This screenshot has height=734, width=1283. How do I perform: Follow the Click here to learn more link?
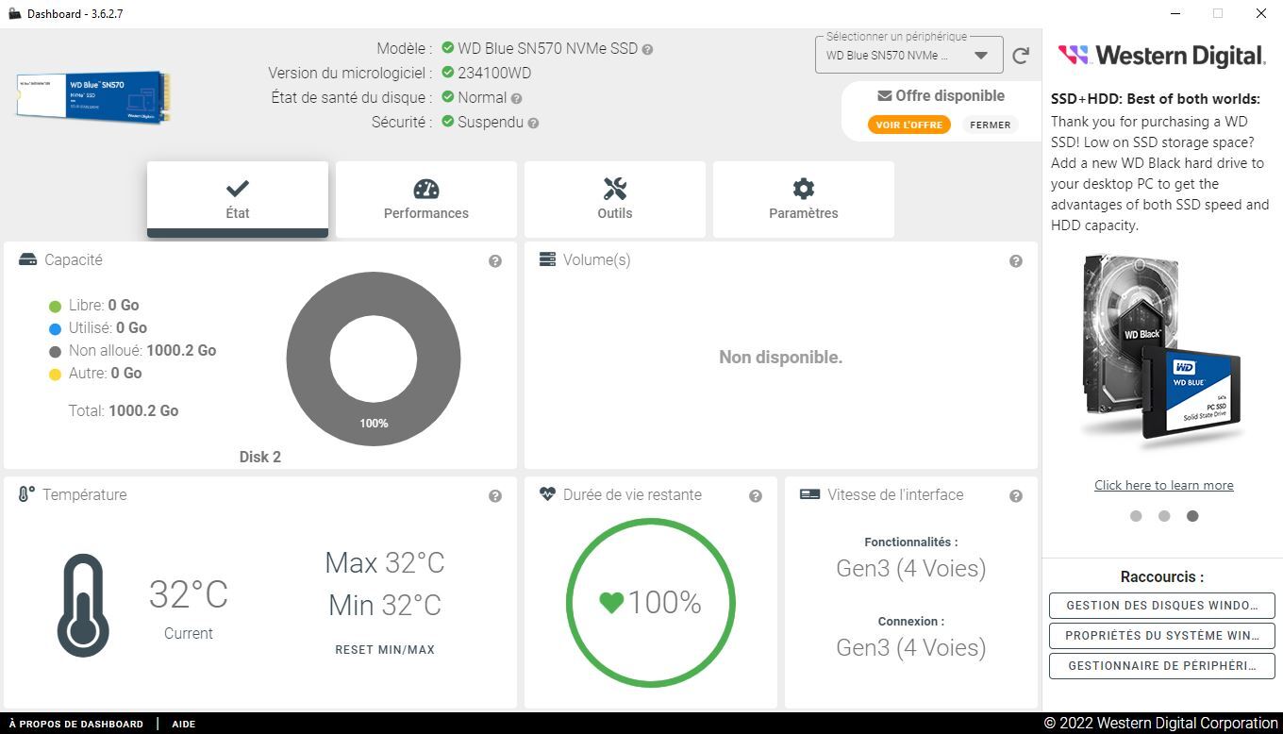coord(1164,485)
